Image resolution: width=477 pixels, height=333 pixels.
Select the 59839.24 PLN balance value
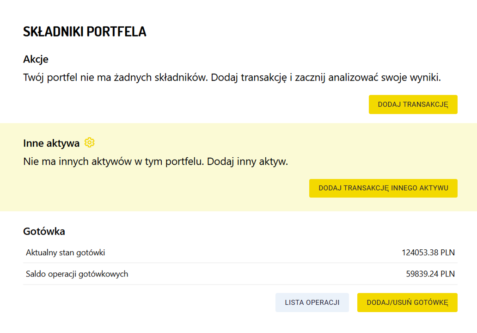pos(430,274)
